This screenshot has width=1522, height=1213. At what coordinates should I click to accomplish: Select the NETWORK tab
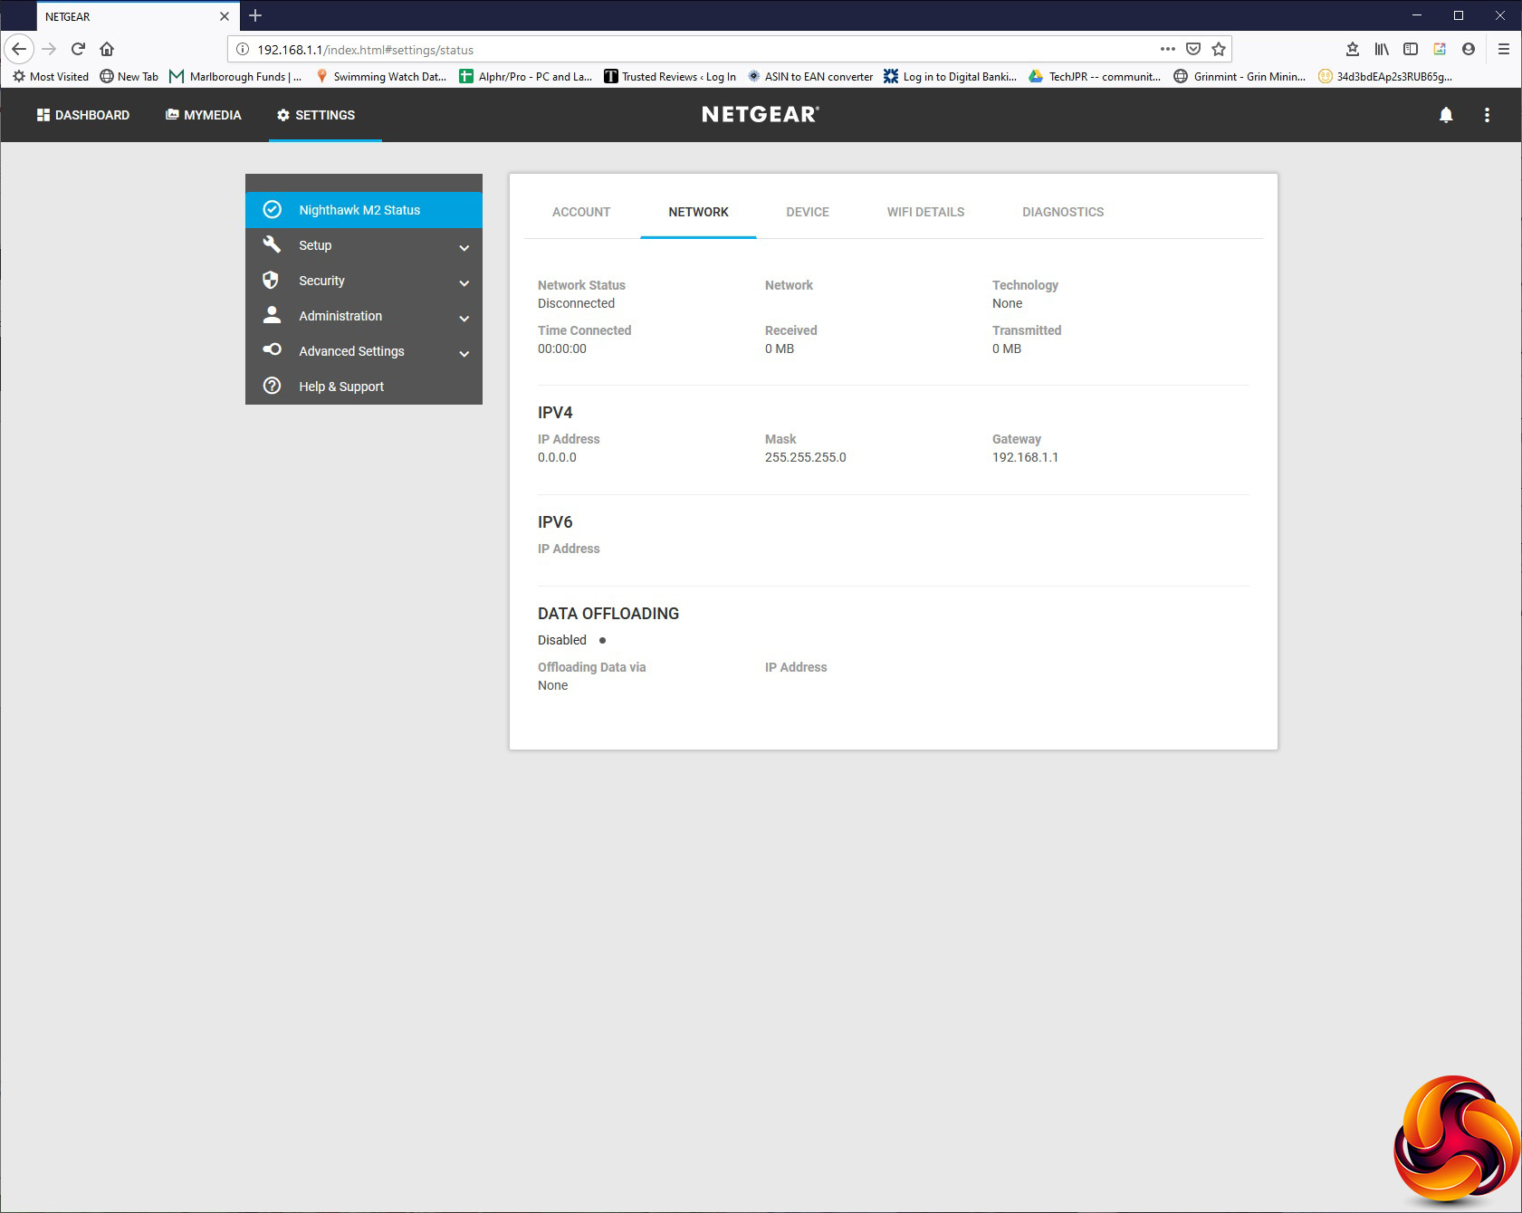(698, 212)
